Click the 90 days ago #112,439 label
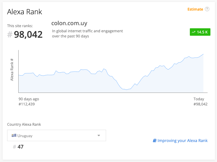The width and height of the screenshot is (217, 162). (x=29, y=101)
